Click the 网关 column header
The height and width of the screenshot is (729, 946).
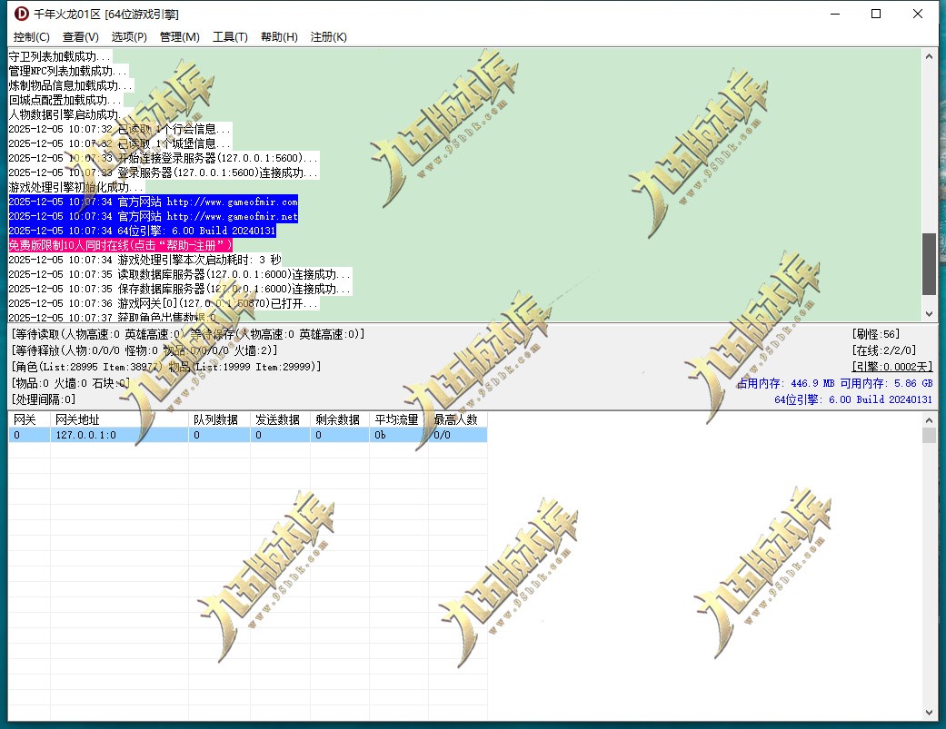(x=29, y=419)
